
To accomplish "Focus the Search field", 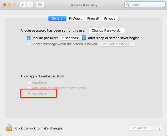I will tap(145, 5).
